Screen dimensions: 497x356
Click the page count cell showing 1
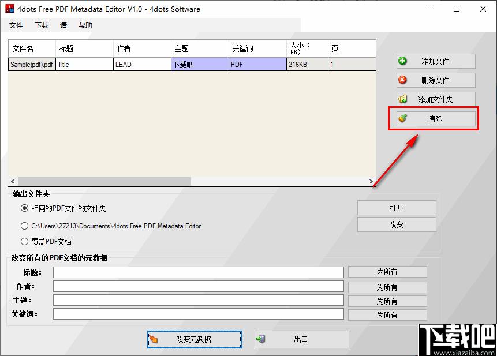pos(352,64)
